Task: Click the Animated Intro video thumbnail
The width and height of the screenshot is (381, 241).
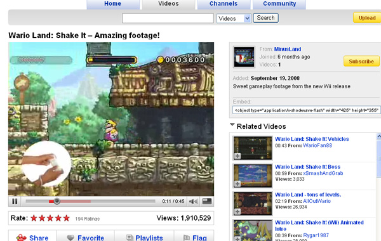Action: click(253, 230)
